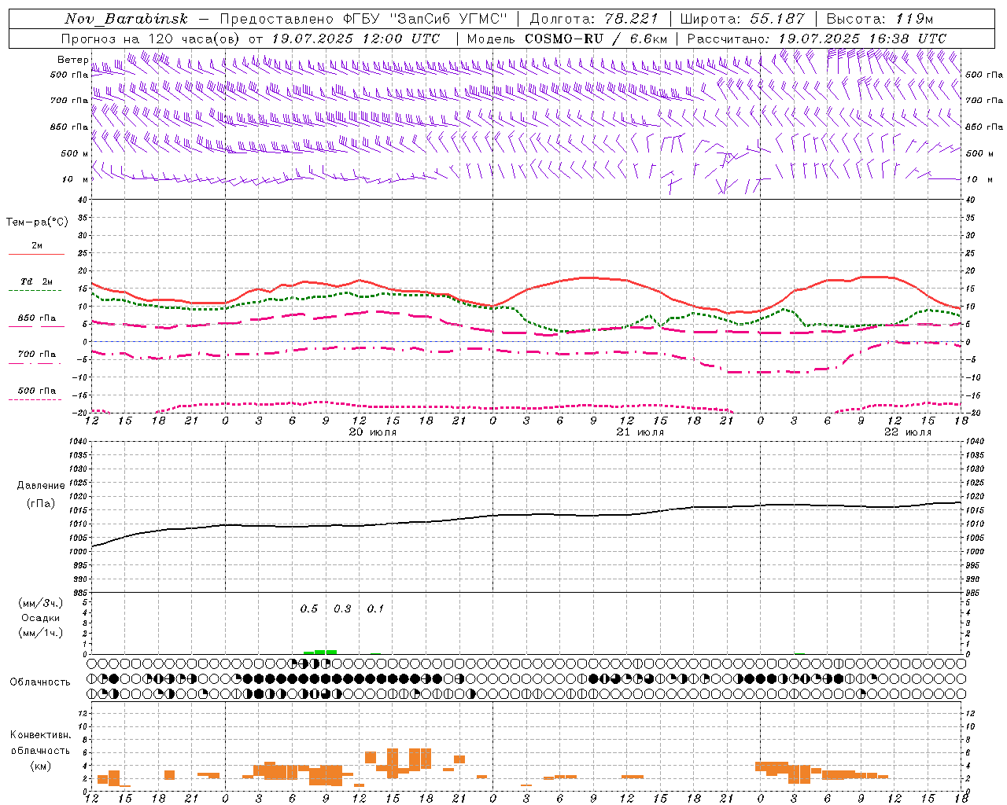Viewport: 1007px width, 805px height.
Task: Click the 'Осадки' precipitation label
Action: point(39,618)
